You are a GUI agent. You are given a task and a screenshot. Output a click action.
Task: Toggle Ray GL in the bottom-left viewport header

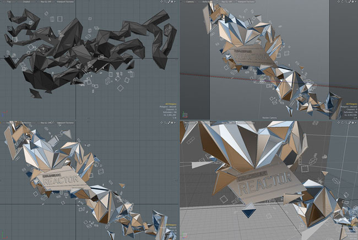coord(46,123)
